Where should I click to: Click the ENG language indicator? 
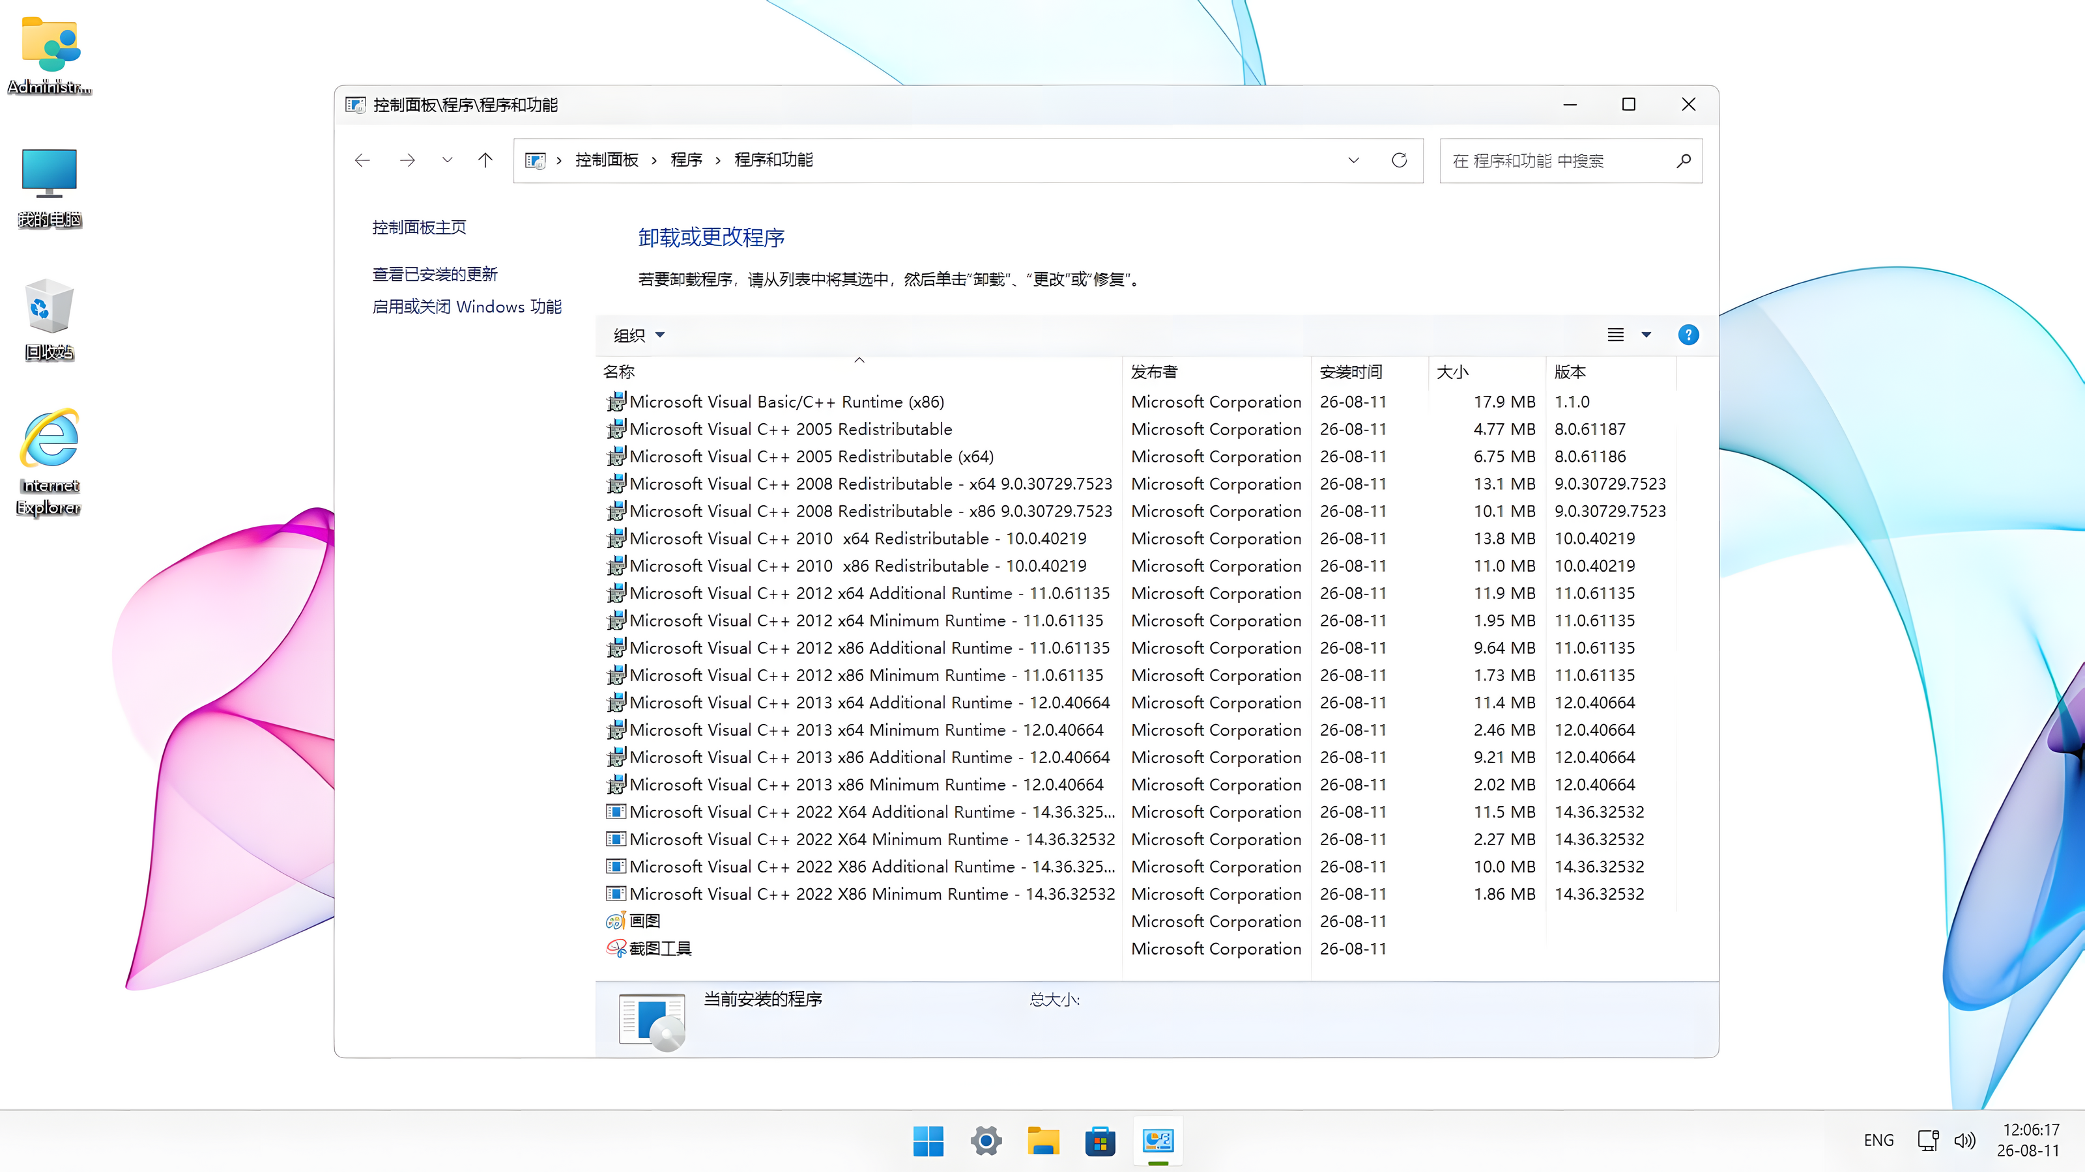point(1878,1141)
